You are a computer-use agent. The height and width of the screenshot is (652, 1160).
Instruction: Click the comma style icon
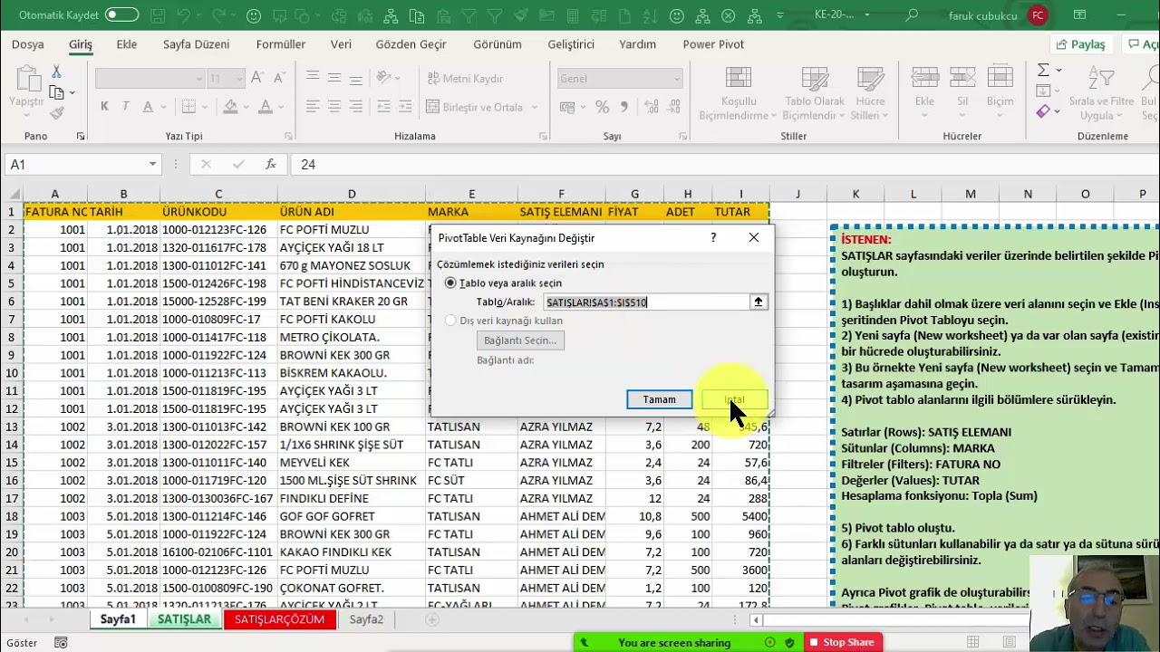(x=625, y=107)
